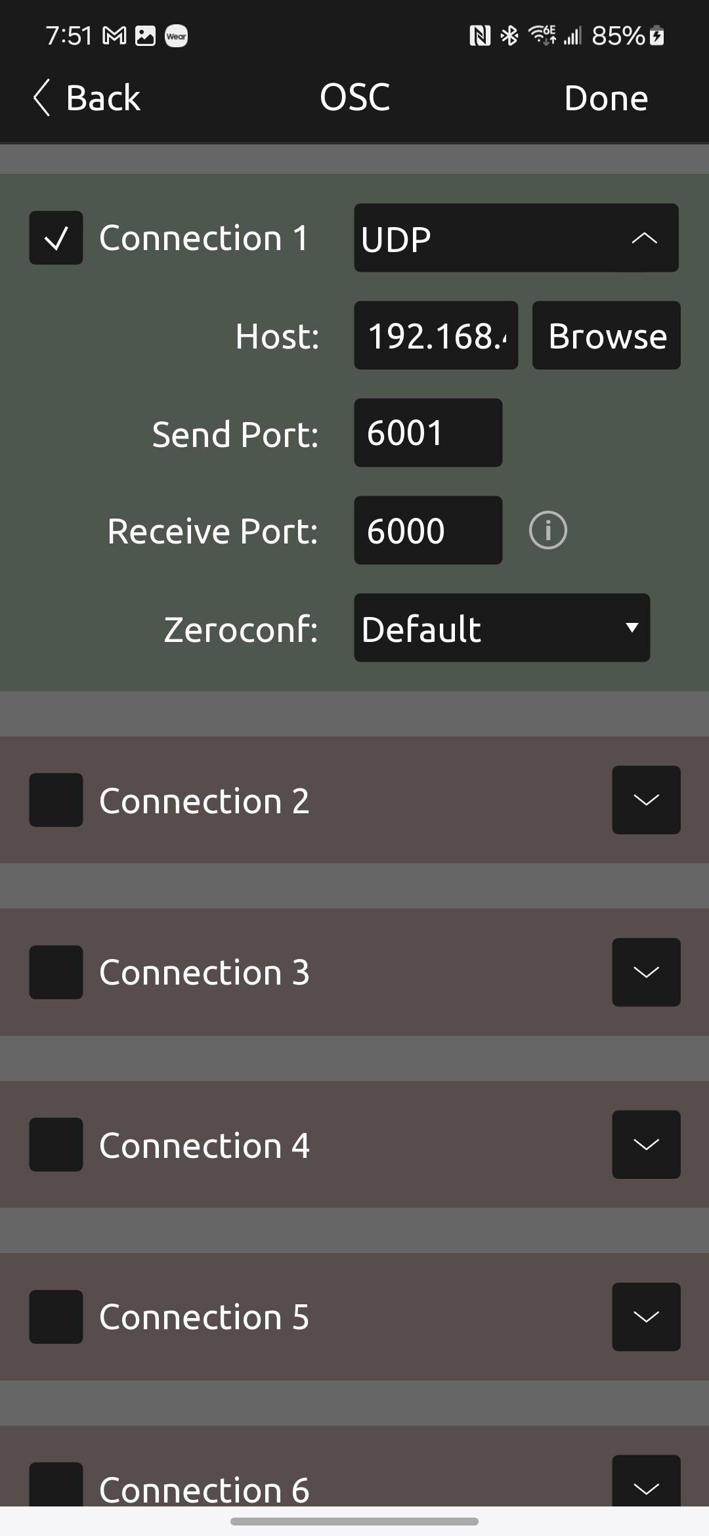Tap the Bluetooth status icon

tap(509, 35)
